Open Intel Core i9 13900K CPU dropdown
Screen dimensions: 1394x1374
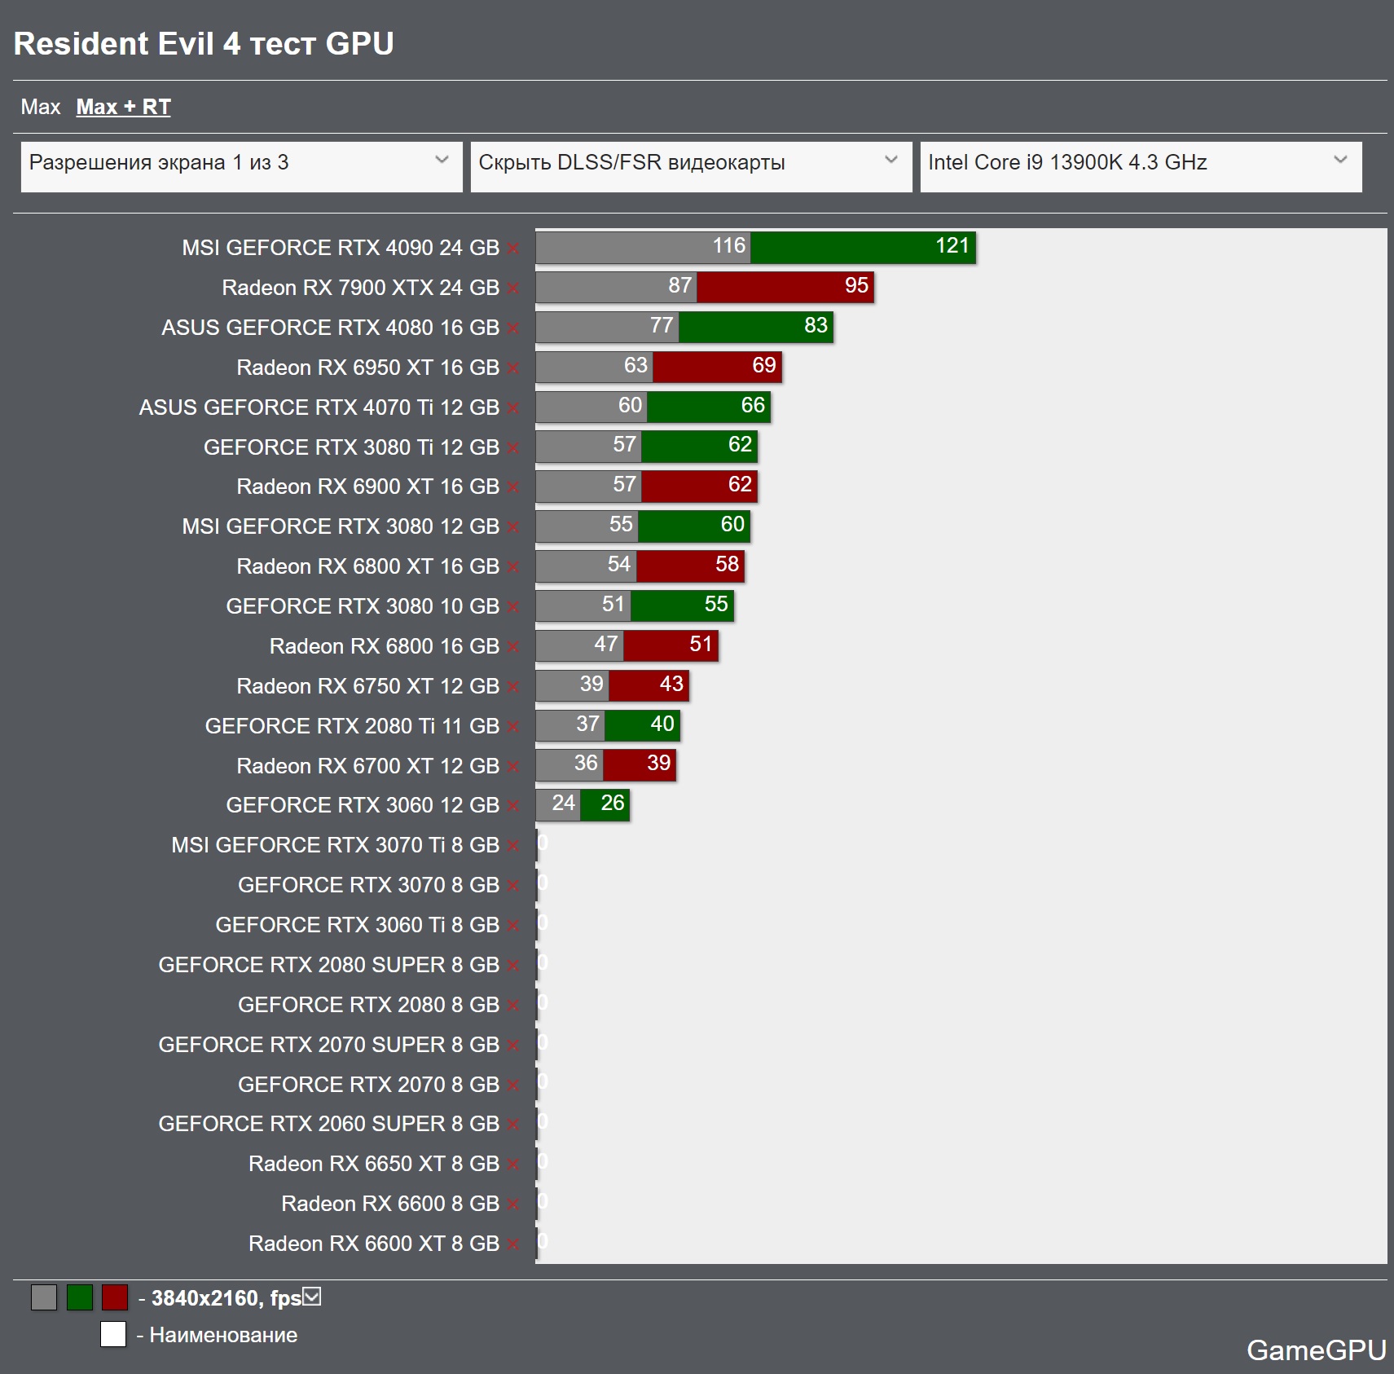tap(1141, 167)
